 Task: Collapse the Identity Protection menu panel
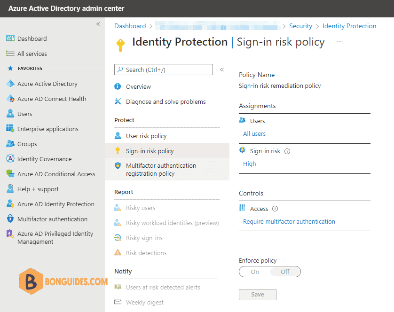tap(222, 70)
